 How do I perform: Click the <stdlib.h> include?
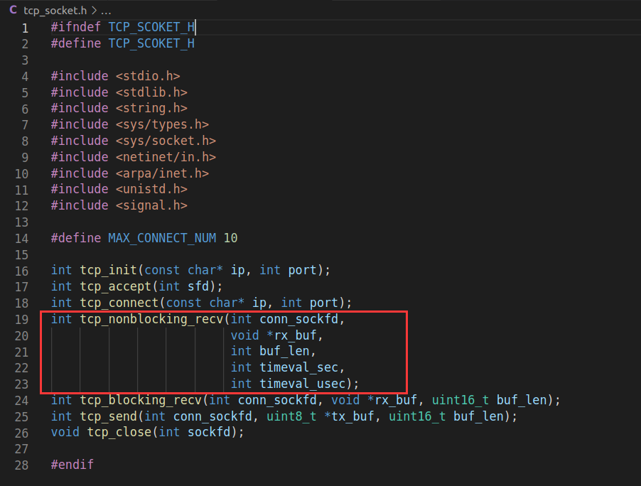coord(151,92)
